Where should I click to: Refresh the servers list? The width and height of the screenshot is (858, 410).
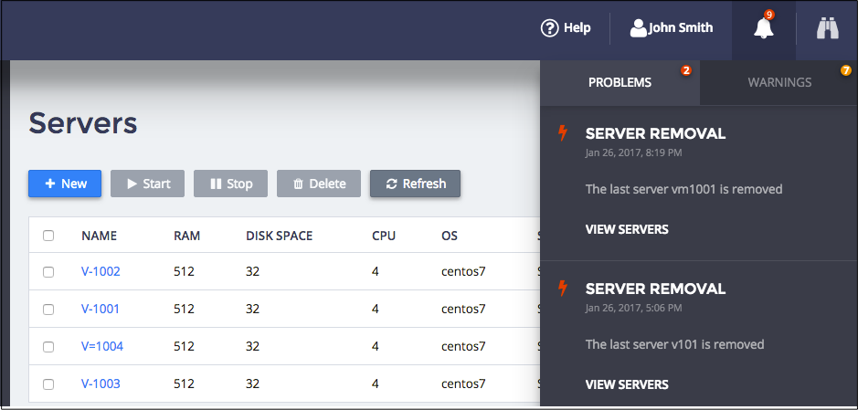point(415,184)
